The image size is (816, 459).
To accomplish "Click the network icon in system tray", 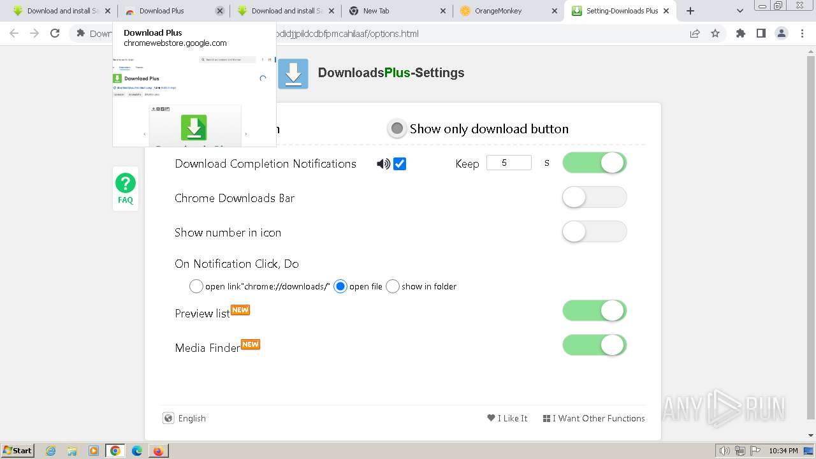I will [740, 451].
